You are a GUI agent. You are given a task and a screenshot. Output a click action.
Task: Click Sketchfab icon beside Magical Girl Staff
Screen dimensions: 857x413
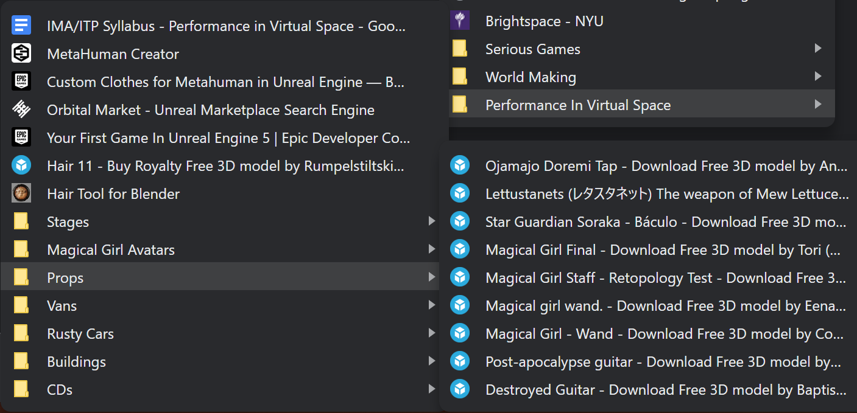[460, 278]
